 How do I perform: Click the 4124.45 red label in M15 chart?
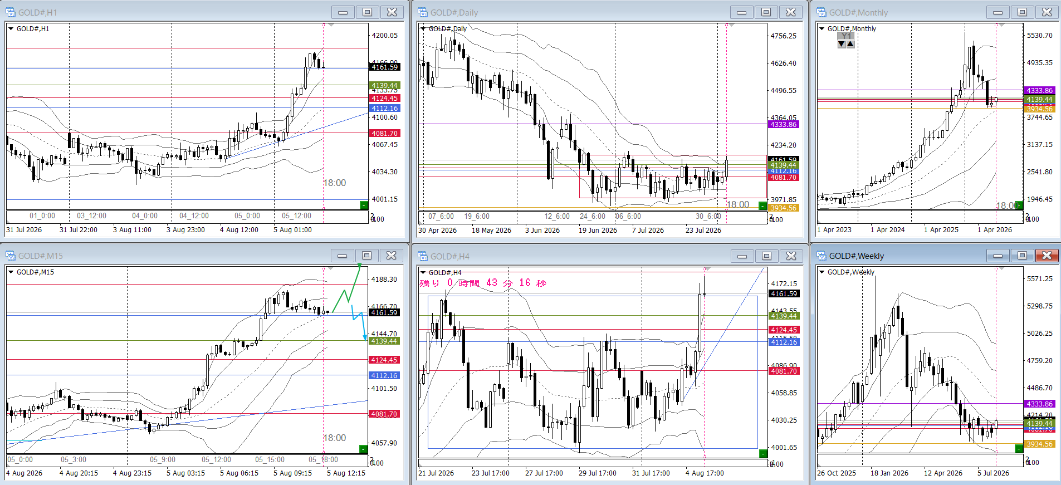point(384,360)
